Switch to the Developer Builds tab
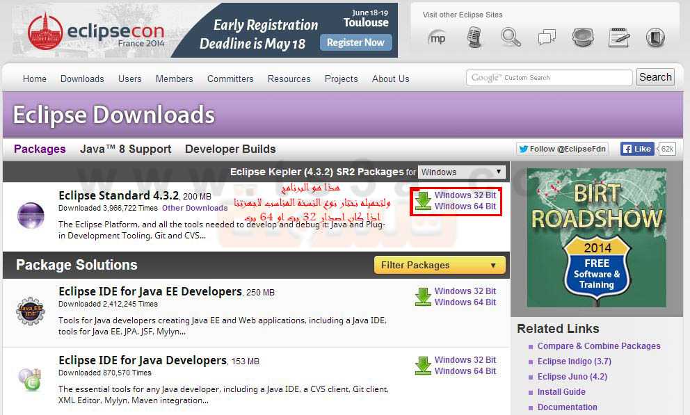 point(230,149)
